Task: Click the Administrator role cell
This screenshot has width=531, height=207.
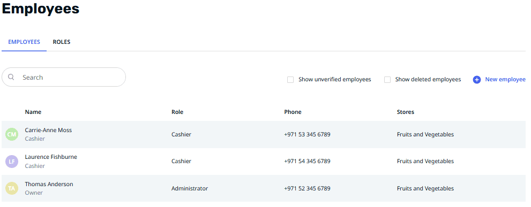Action: click(x=190, y=188)
